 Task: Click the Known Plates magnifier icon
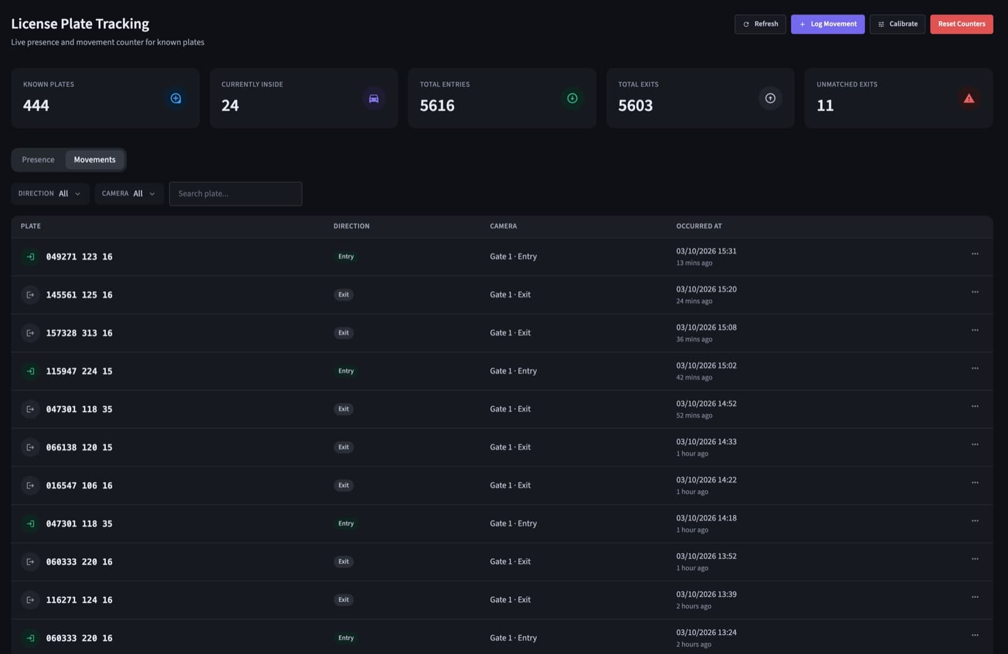tap(176, 98)
